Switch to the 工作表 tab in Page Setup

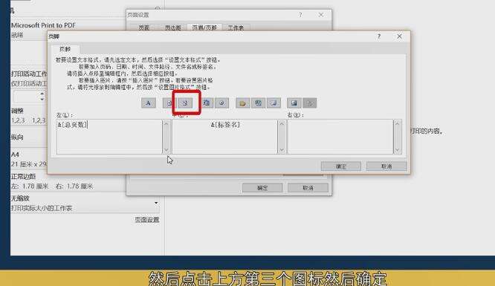[236, 27]
